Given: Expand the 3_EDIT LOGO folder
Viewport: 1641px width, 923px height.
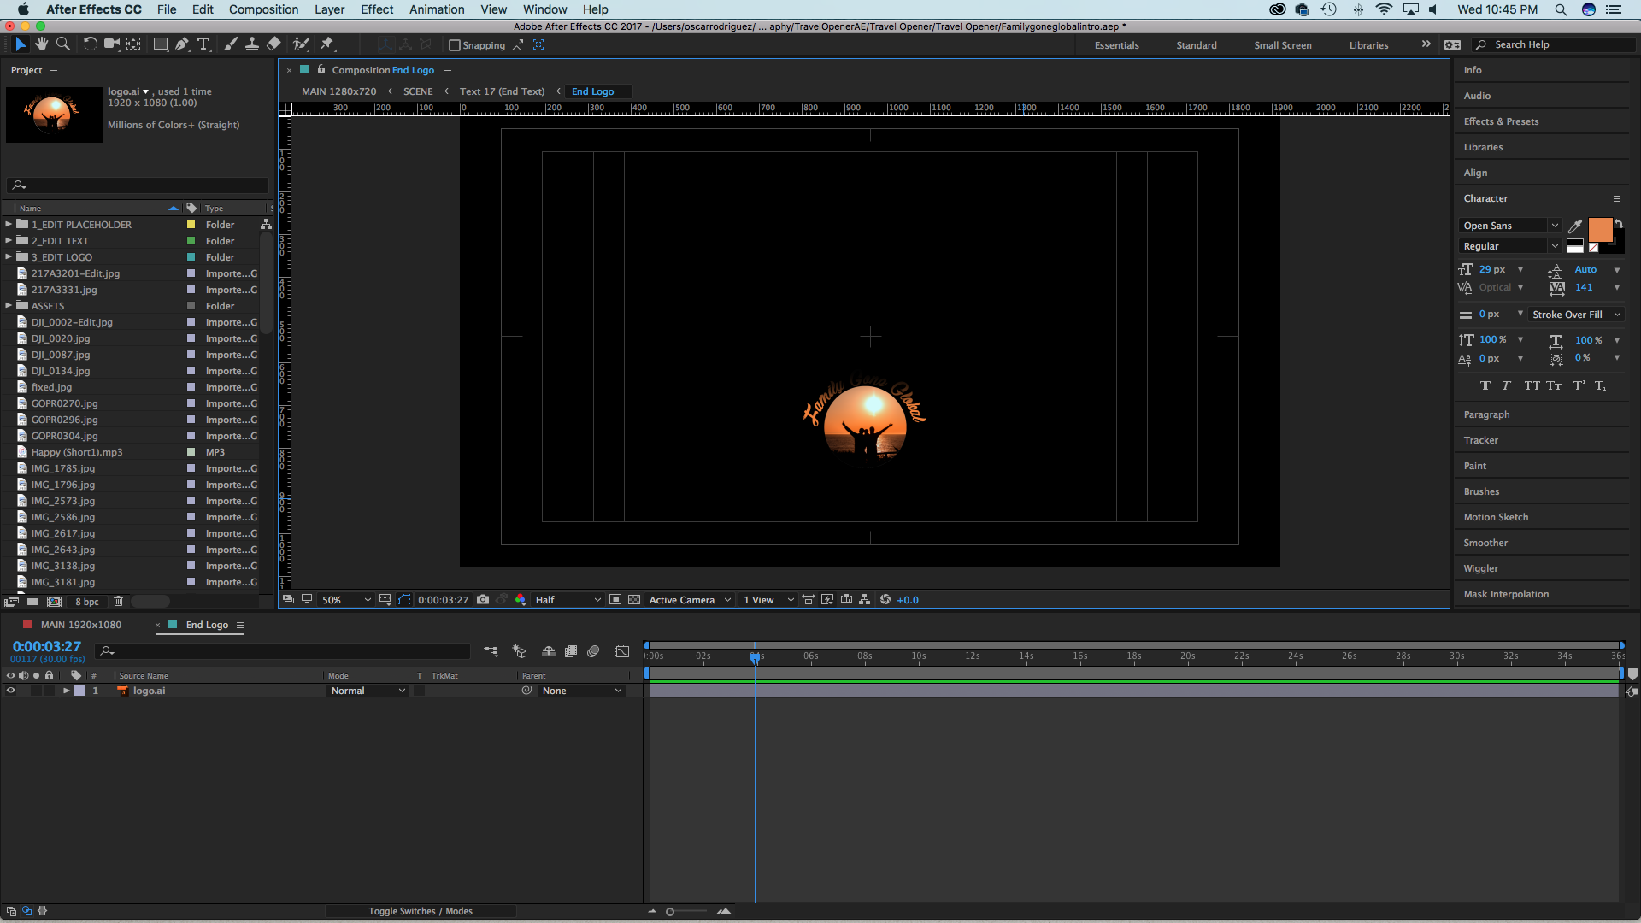Looking at the screenshot, I should pyautogui.click(x=8, y=256).
